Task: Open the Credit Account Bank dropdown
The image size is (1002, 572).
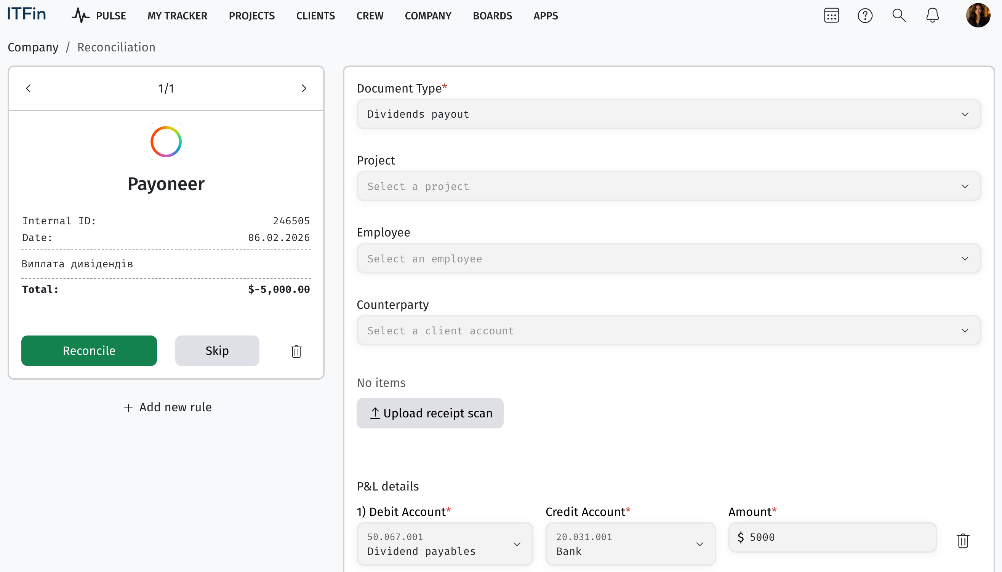Action: coord(630,544)
